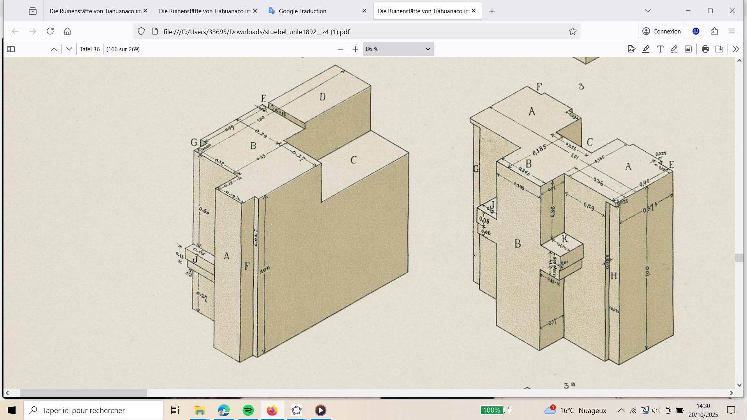
Task: Print the PDF document
Action: click(705, 49)
